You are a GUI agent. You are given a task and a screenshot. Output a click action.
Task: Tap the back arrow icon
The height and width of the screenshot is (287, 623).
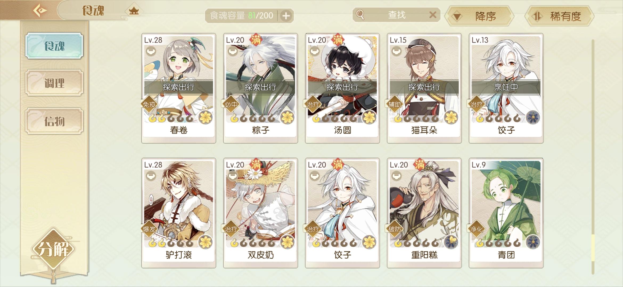coord(40,11)
